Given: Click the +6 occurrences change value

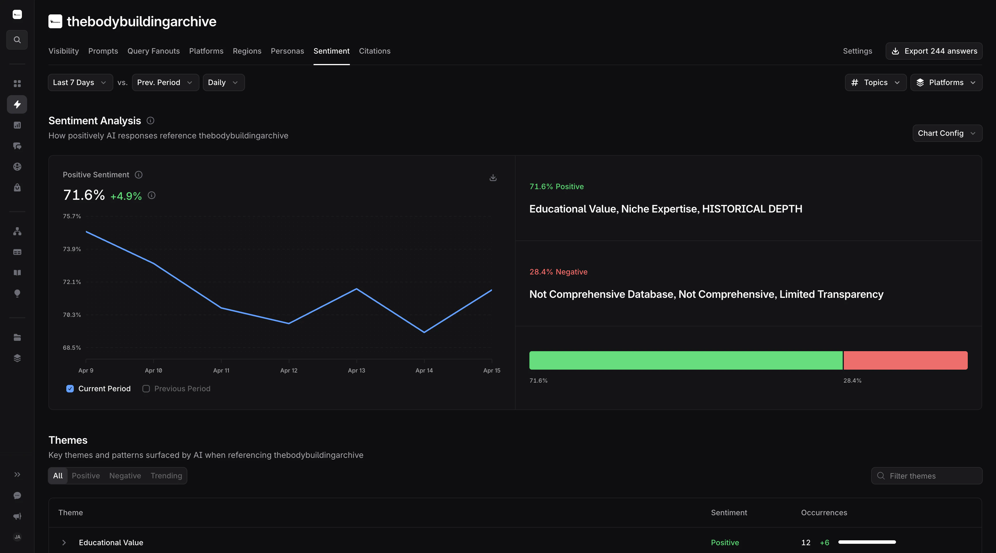Looking at the screenshot, I should (x=824, y=543).
